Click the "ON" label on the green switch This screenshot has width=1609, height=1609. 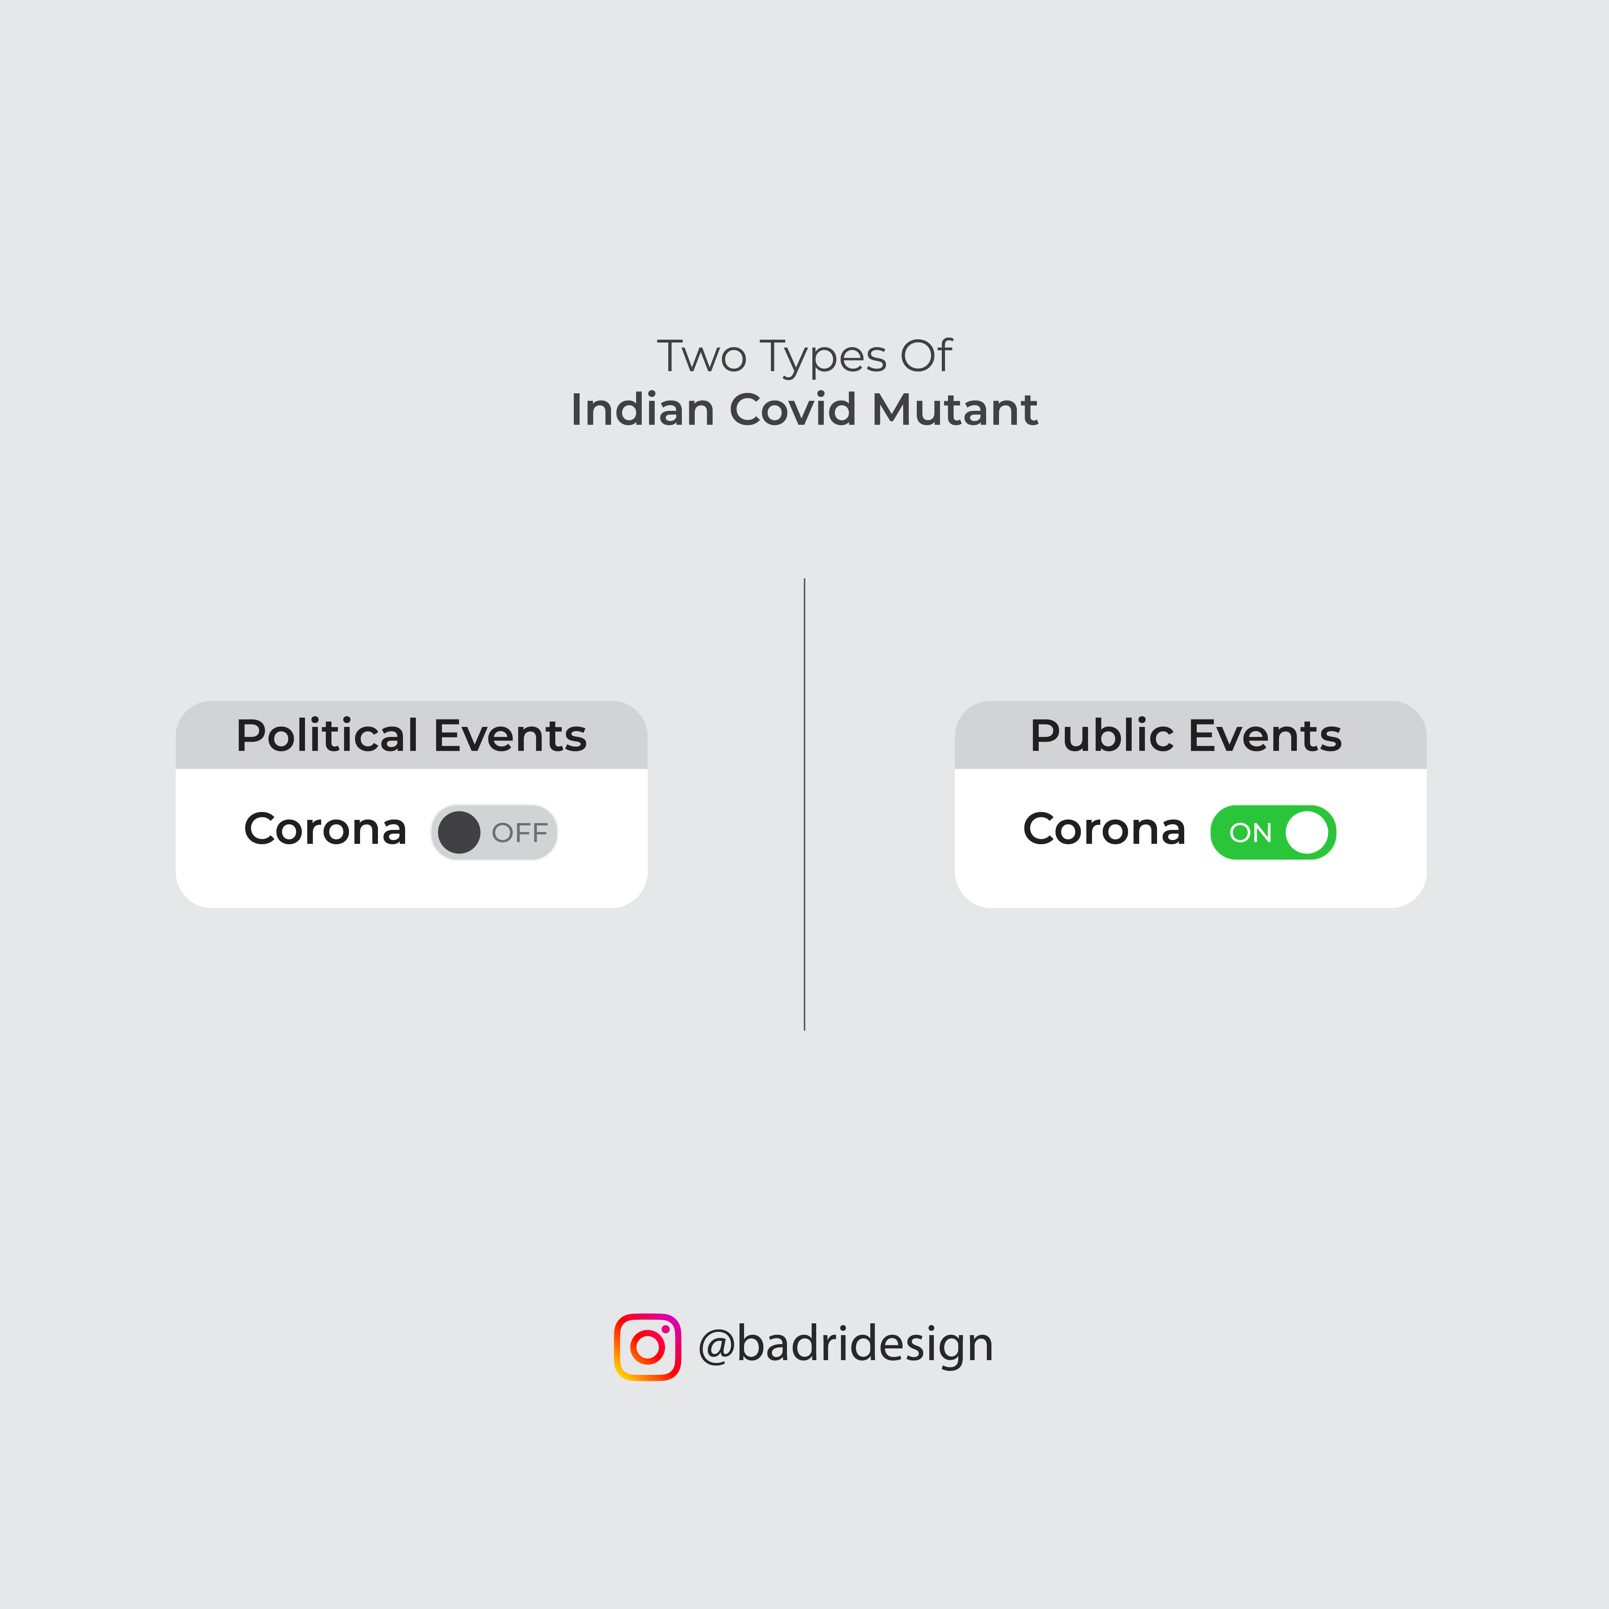click(x=1250, y=833)
